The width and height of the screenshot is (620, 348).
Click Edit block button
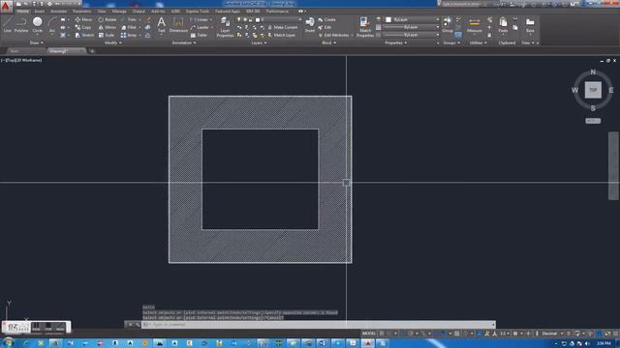click(325, 27)
